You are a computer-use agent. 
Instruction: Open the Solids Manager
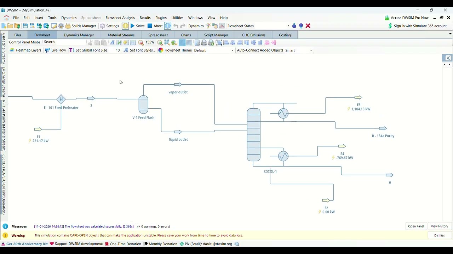click(81, 26)
